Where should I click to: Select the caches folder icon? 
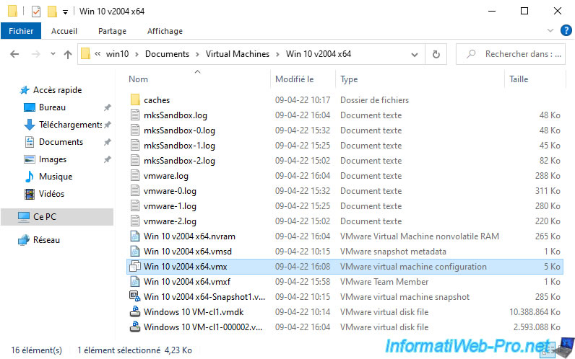[x=135, y=100]
